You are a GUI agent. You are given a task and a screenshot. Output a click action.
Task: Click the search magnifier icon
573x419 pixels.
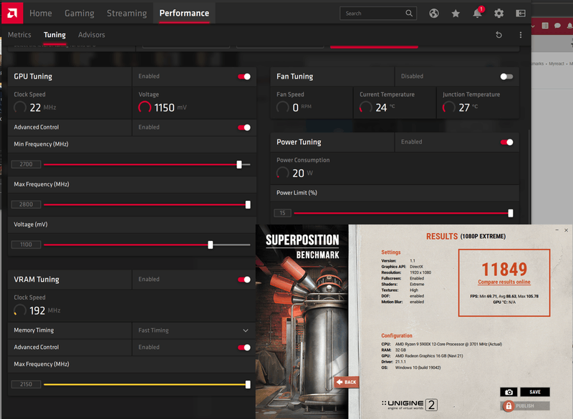coord(409,13)
